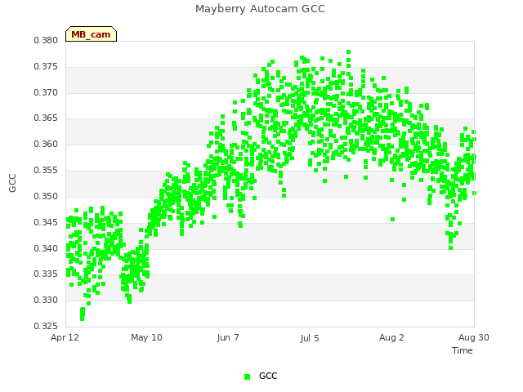523x392 pixels.
Task: Click the Aug 30 axis label
Action: 474,337
